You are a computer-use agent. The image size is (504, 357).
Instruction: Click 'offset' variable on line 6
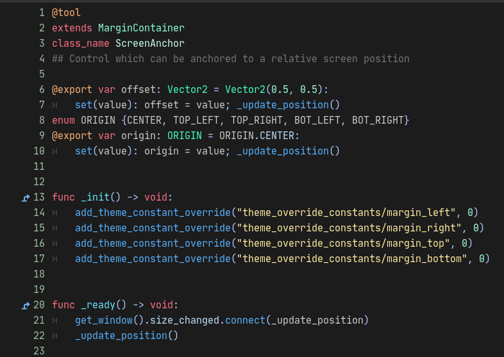point(139,89)
